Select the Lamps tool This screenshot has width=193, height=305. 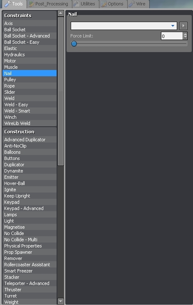[x=30, y=215]
